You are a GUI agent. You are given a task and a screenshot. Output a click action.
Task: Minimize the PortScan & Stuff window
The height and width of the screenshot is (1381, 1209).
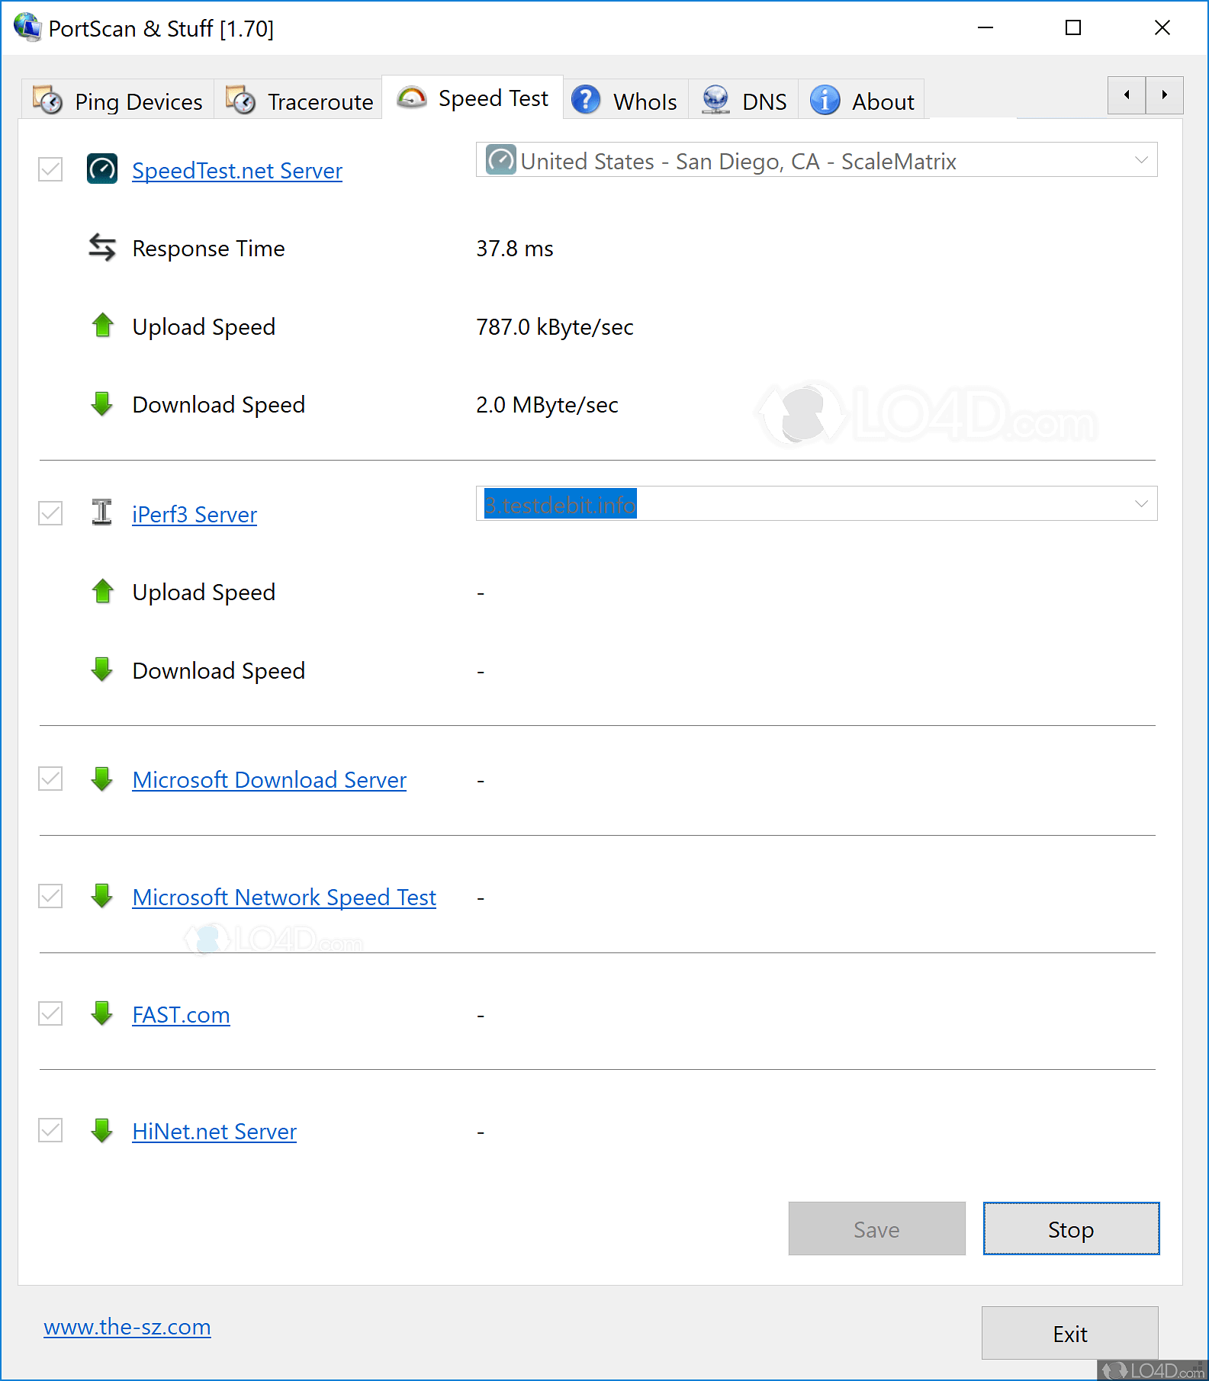click(986, 27)
